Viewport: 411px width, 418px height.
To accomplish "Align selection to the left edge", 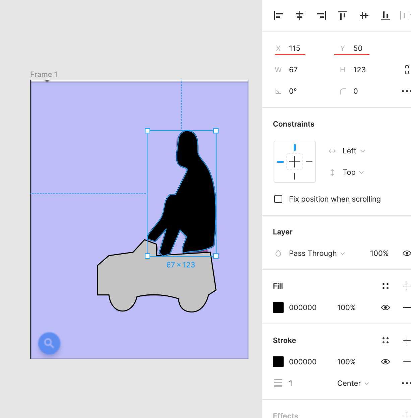I will click(279, 15).
